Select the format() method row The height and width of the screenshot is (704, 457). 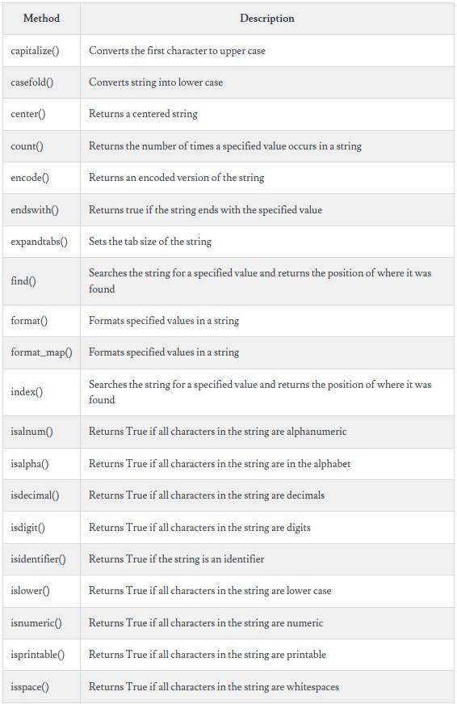[228, 321]
